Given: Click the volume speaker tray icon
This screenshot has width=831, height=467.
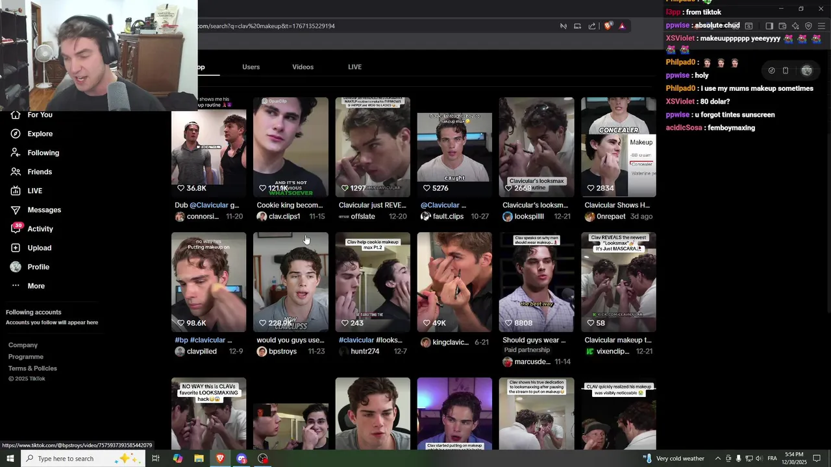Looking at the screenshot, I should click(x=758, y=459).
